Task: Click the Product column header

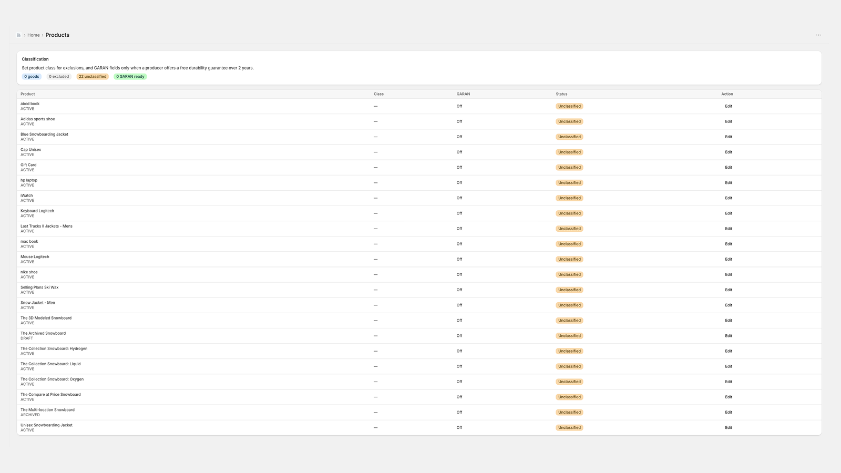Action: coord(28,94)
